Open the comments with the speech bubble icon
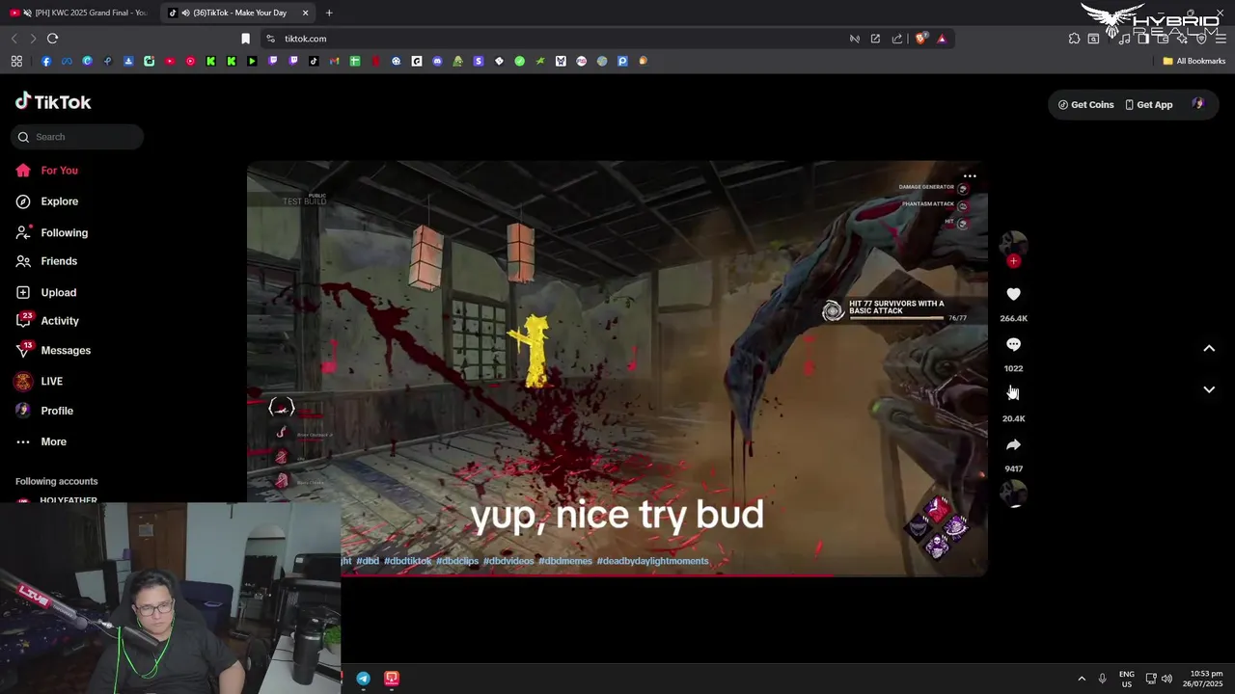 [1013, 344]
